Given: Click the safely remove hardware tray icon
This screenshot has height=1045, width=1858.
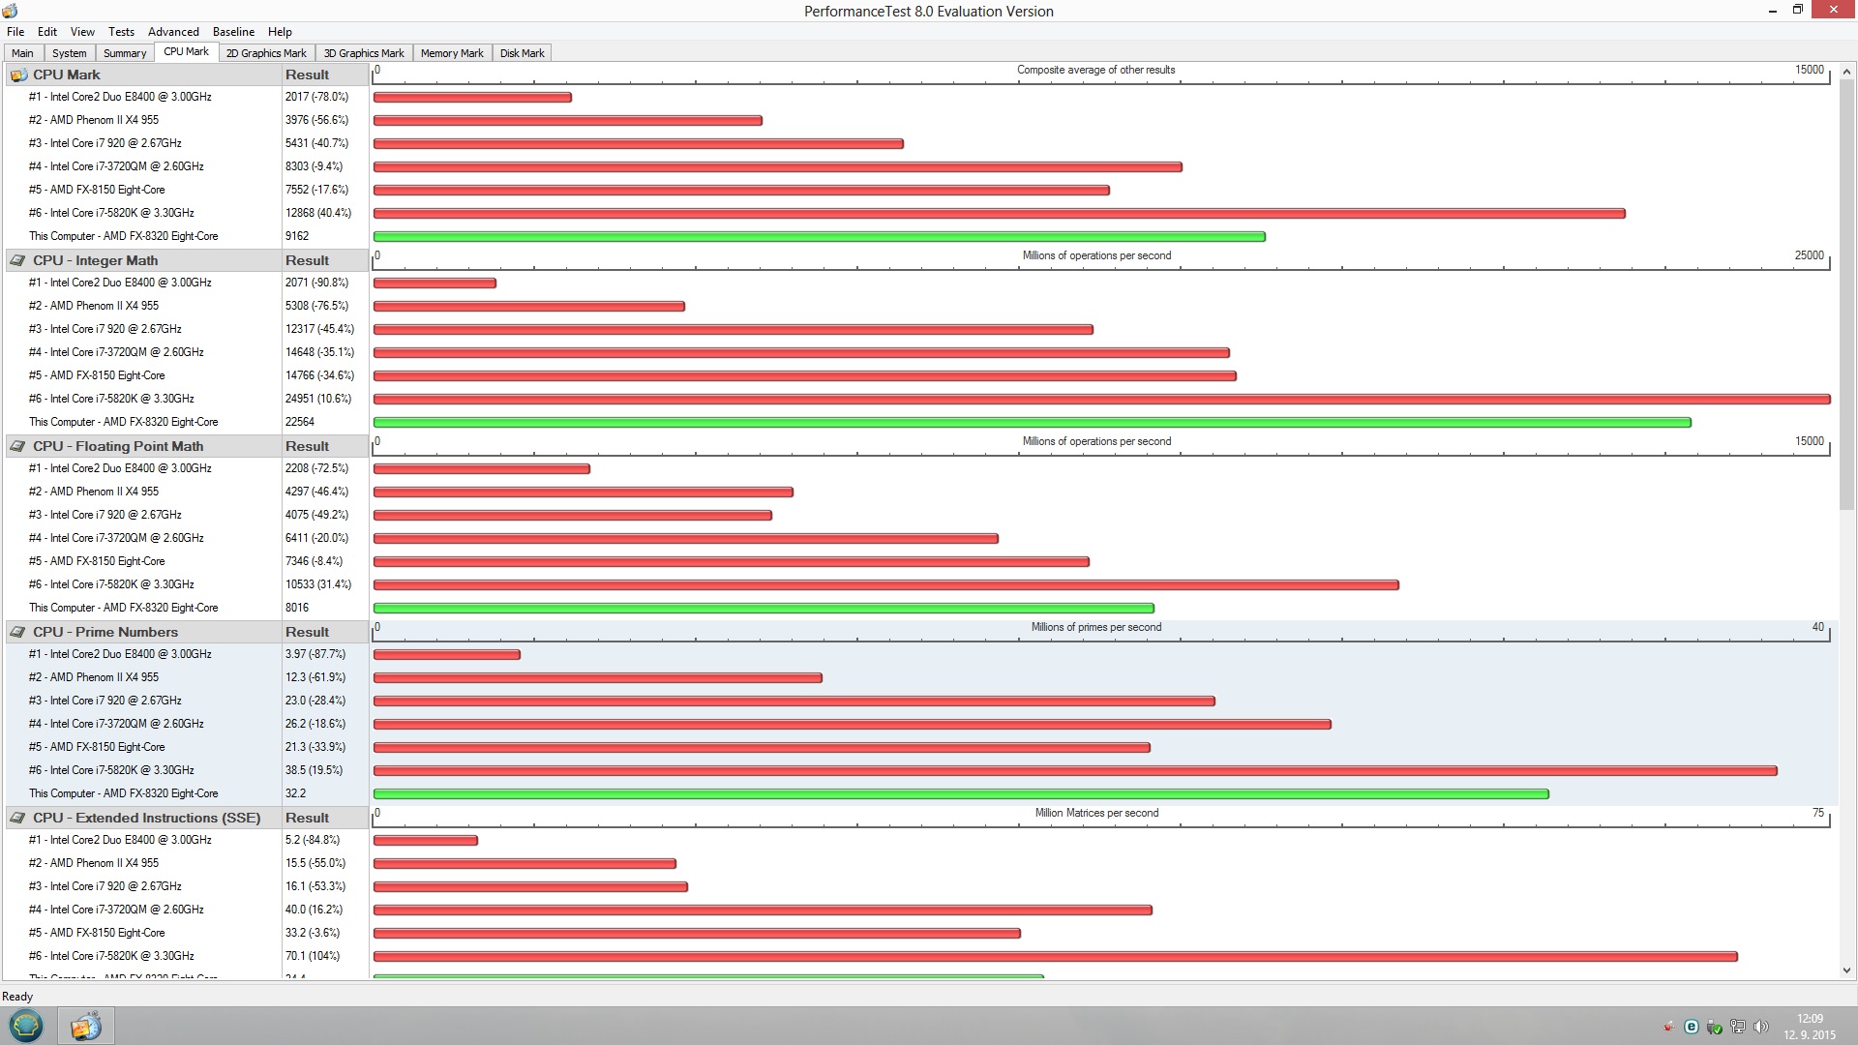Looking at the screenshot, I should 1714,1027.
